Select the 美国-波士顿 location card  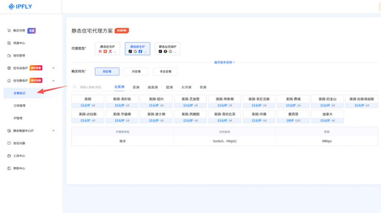(156, 117)
